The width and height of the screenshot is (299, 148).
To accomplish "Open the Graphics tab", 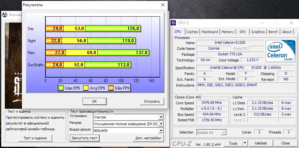I will pyautogui.click(x=258, y=32).
